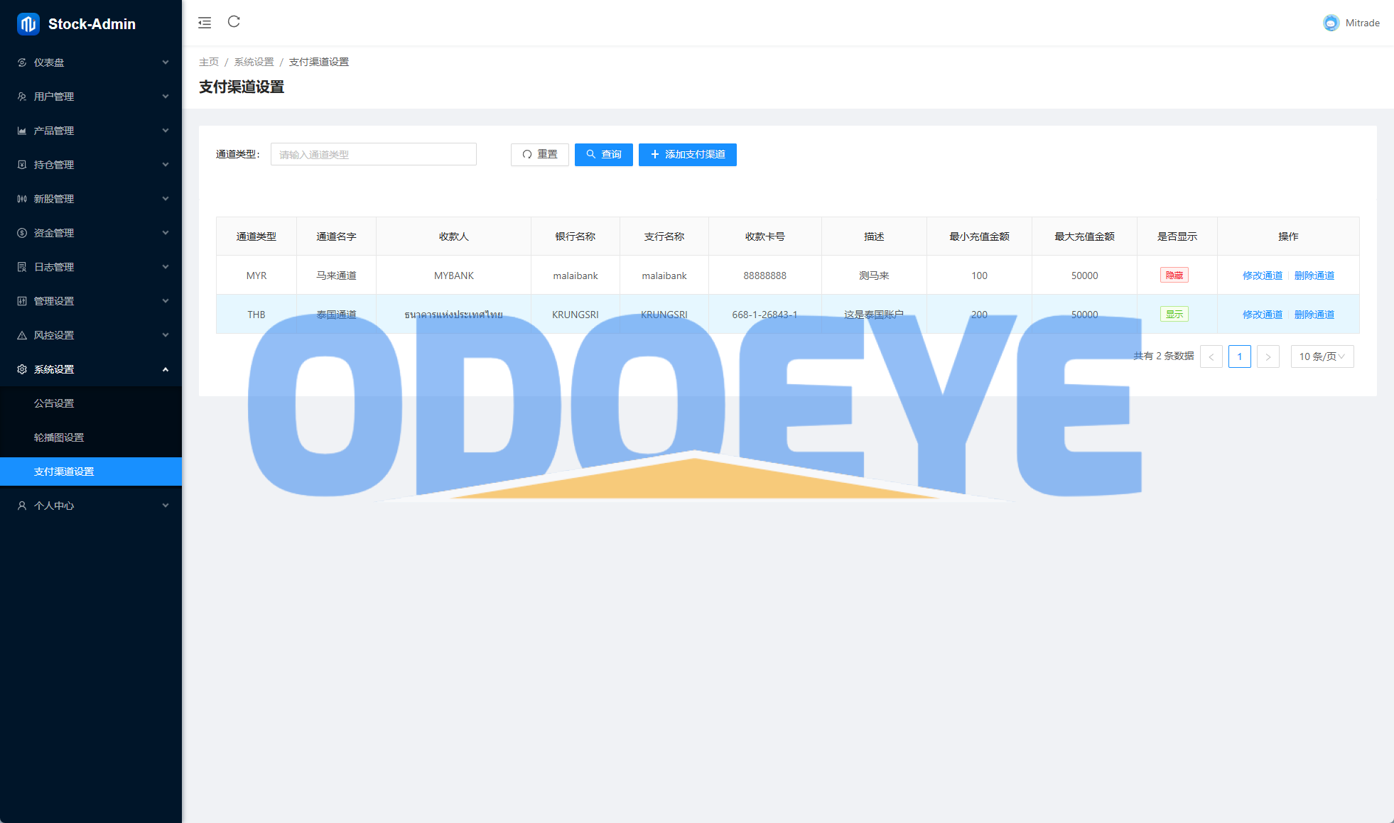Viewport: 1394px width, 823px height.
Task: Open the 10 条/页 page size dropdown
Action: pos(1322,356)
